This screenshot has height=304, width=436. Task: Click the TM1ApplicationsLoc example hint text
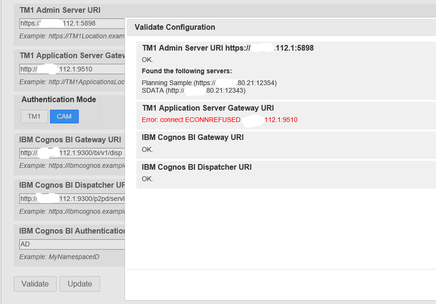pyautogui.click(x=72, y=82)
